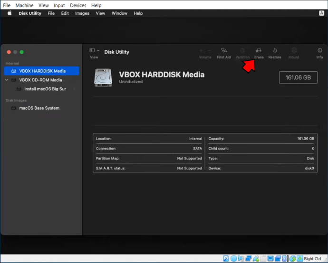Click VirtualBox shared folders status icon
328x263 pixels.
(263, 259)
